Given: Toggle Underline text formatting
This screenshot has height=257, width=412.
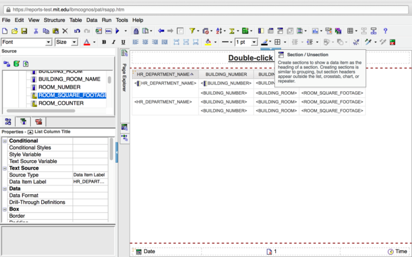Looking at the screenshot, I should [x=123, y=42].
